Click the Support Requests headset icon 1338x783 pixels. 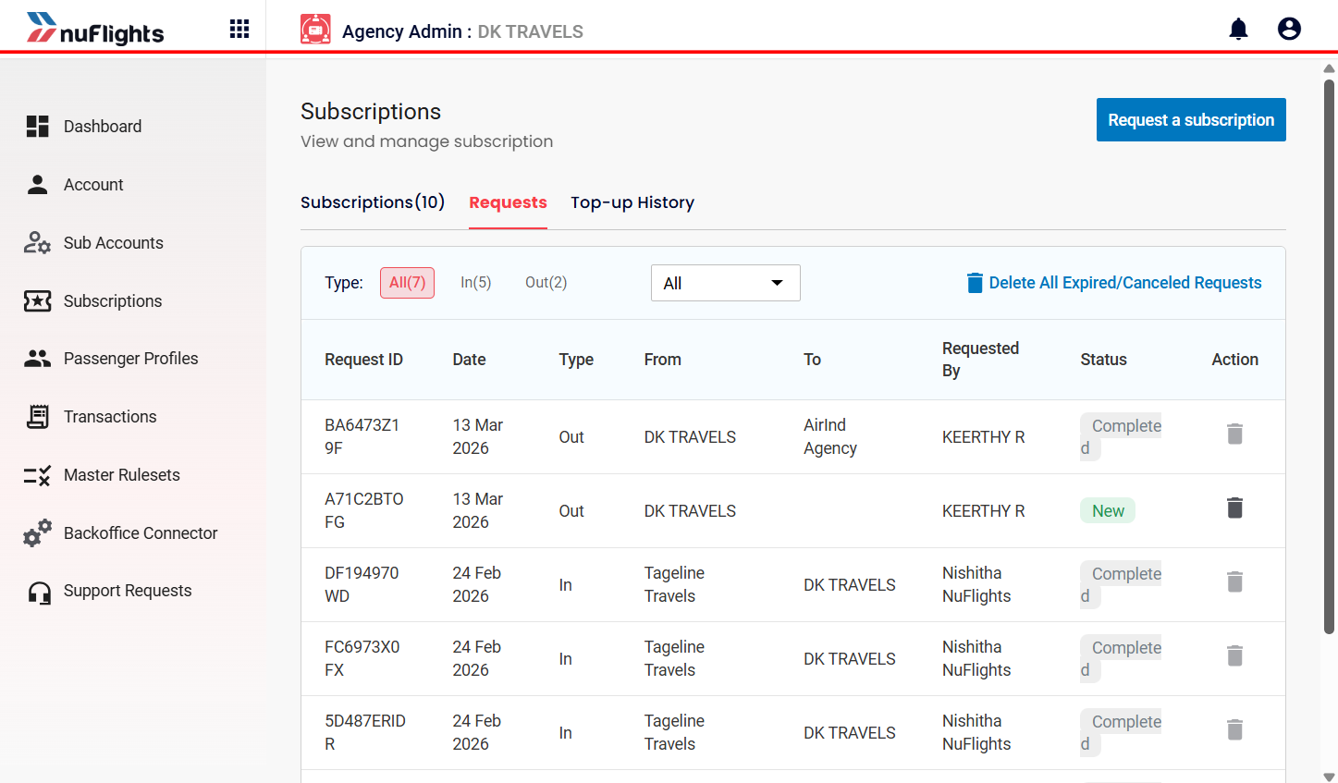(x=39, y=592)
